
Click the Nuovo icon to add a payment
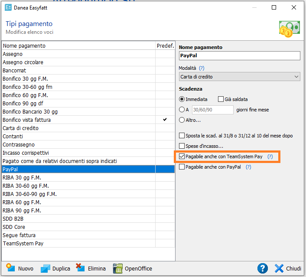tap(10, 268)
